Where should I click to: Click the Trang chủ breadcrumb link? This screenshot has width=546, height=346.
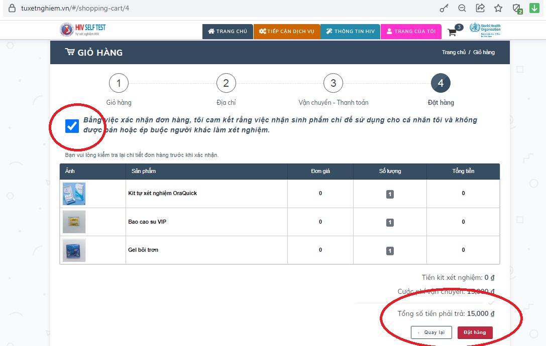click(x=454, y=53)
